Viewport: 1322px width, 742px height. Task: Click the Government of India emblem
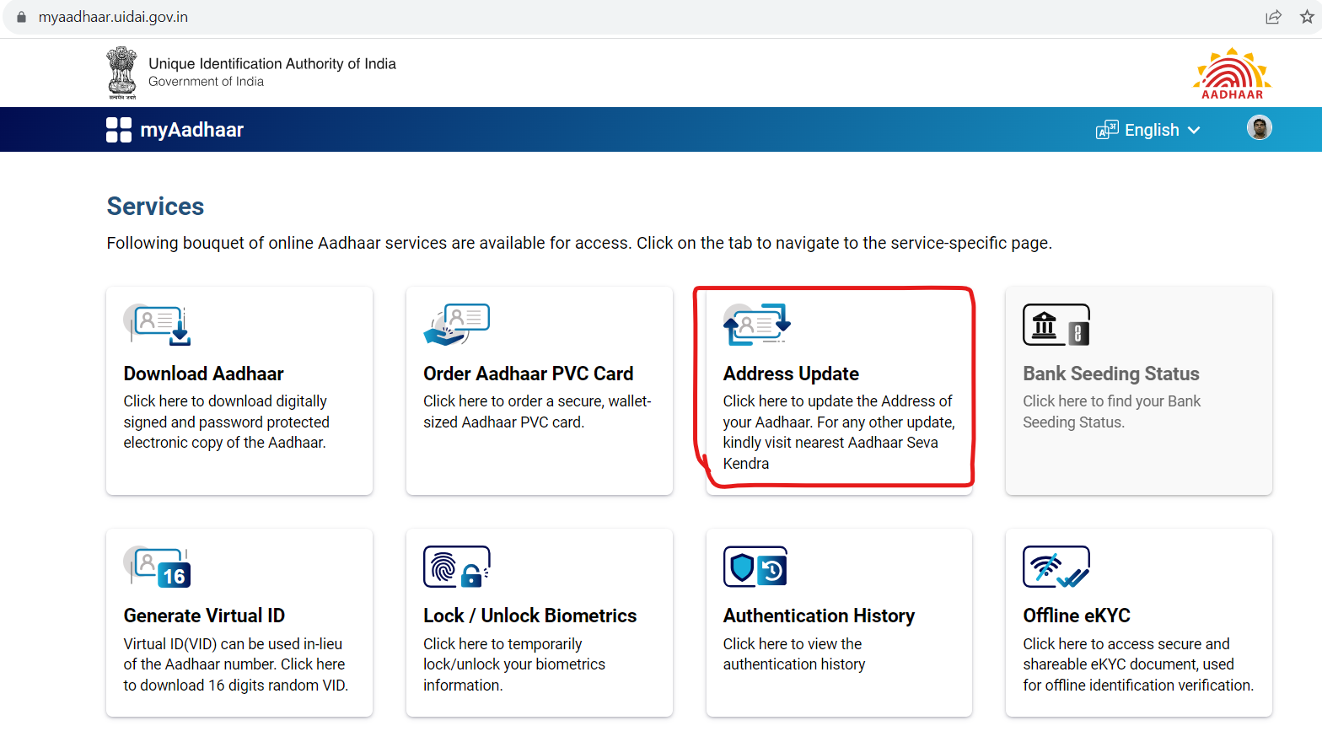click(121, 73)
